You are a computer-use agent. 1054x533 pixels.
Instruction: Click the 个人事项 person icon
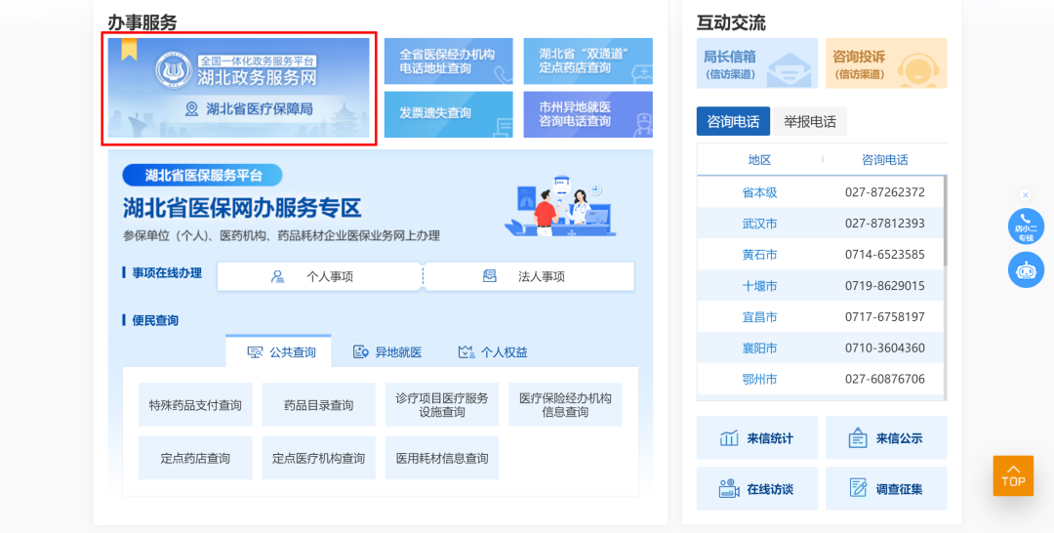pos(277,276)
